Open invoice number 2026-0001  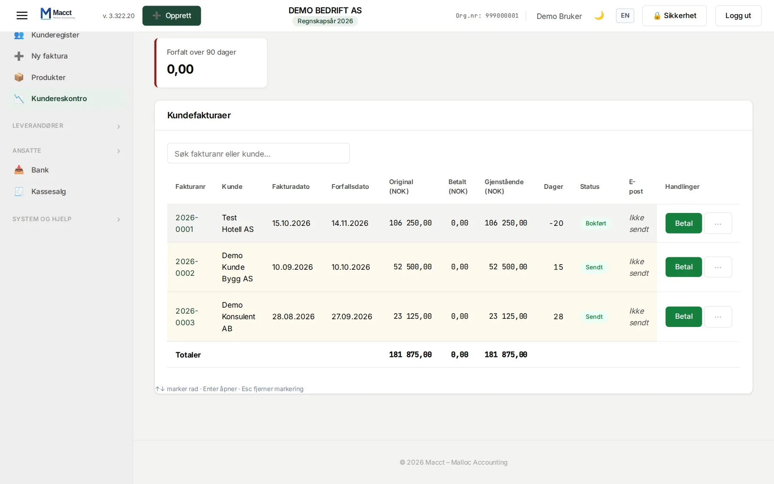[x=187, y=223]
